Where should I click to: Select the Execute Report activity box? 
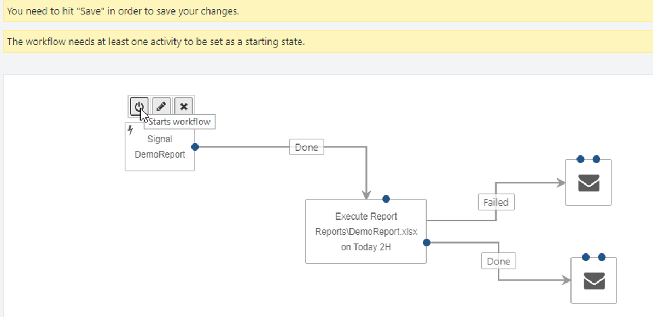pyautogui.click(x=366, y=232)
